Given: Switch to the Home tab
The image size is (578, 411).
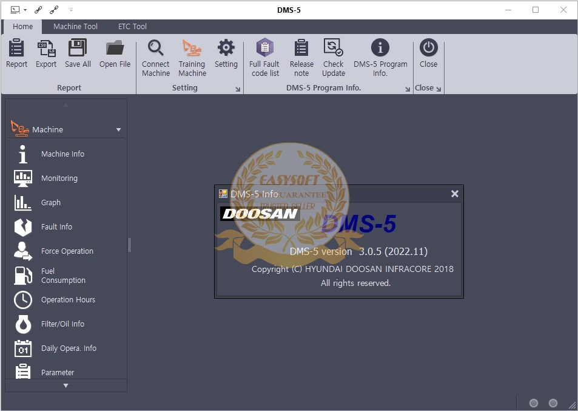Looking at the screenshot, I should 22,27.
